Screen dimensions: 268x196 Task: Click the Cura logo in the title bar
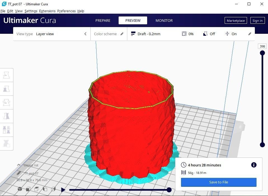(4, 4)
